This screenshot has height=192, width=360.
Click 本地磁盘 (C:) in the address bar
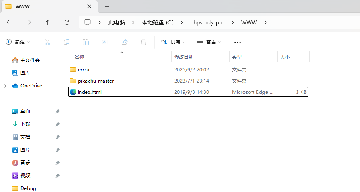tap(157, 22)
